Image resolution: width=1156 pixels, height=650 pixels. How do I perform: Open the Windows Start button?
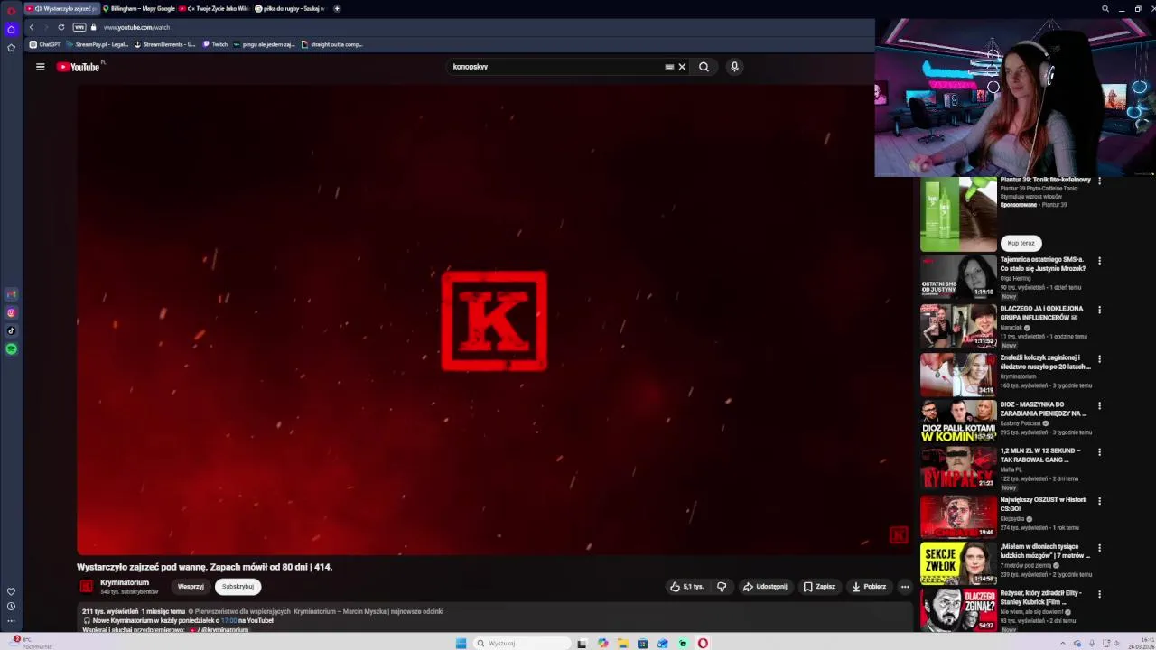click(x=461, y=644)
